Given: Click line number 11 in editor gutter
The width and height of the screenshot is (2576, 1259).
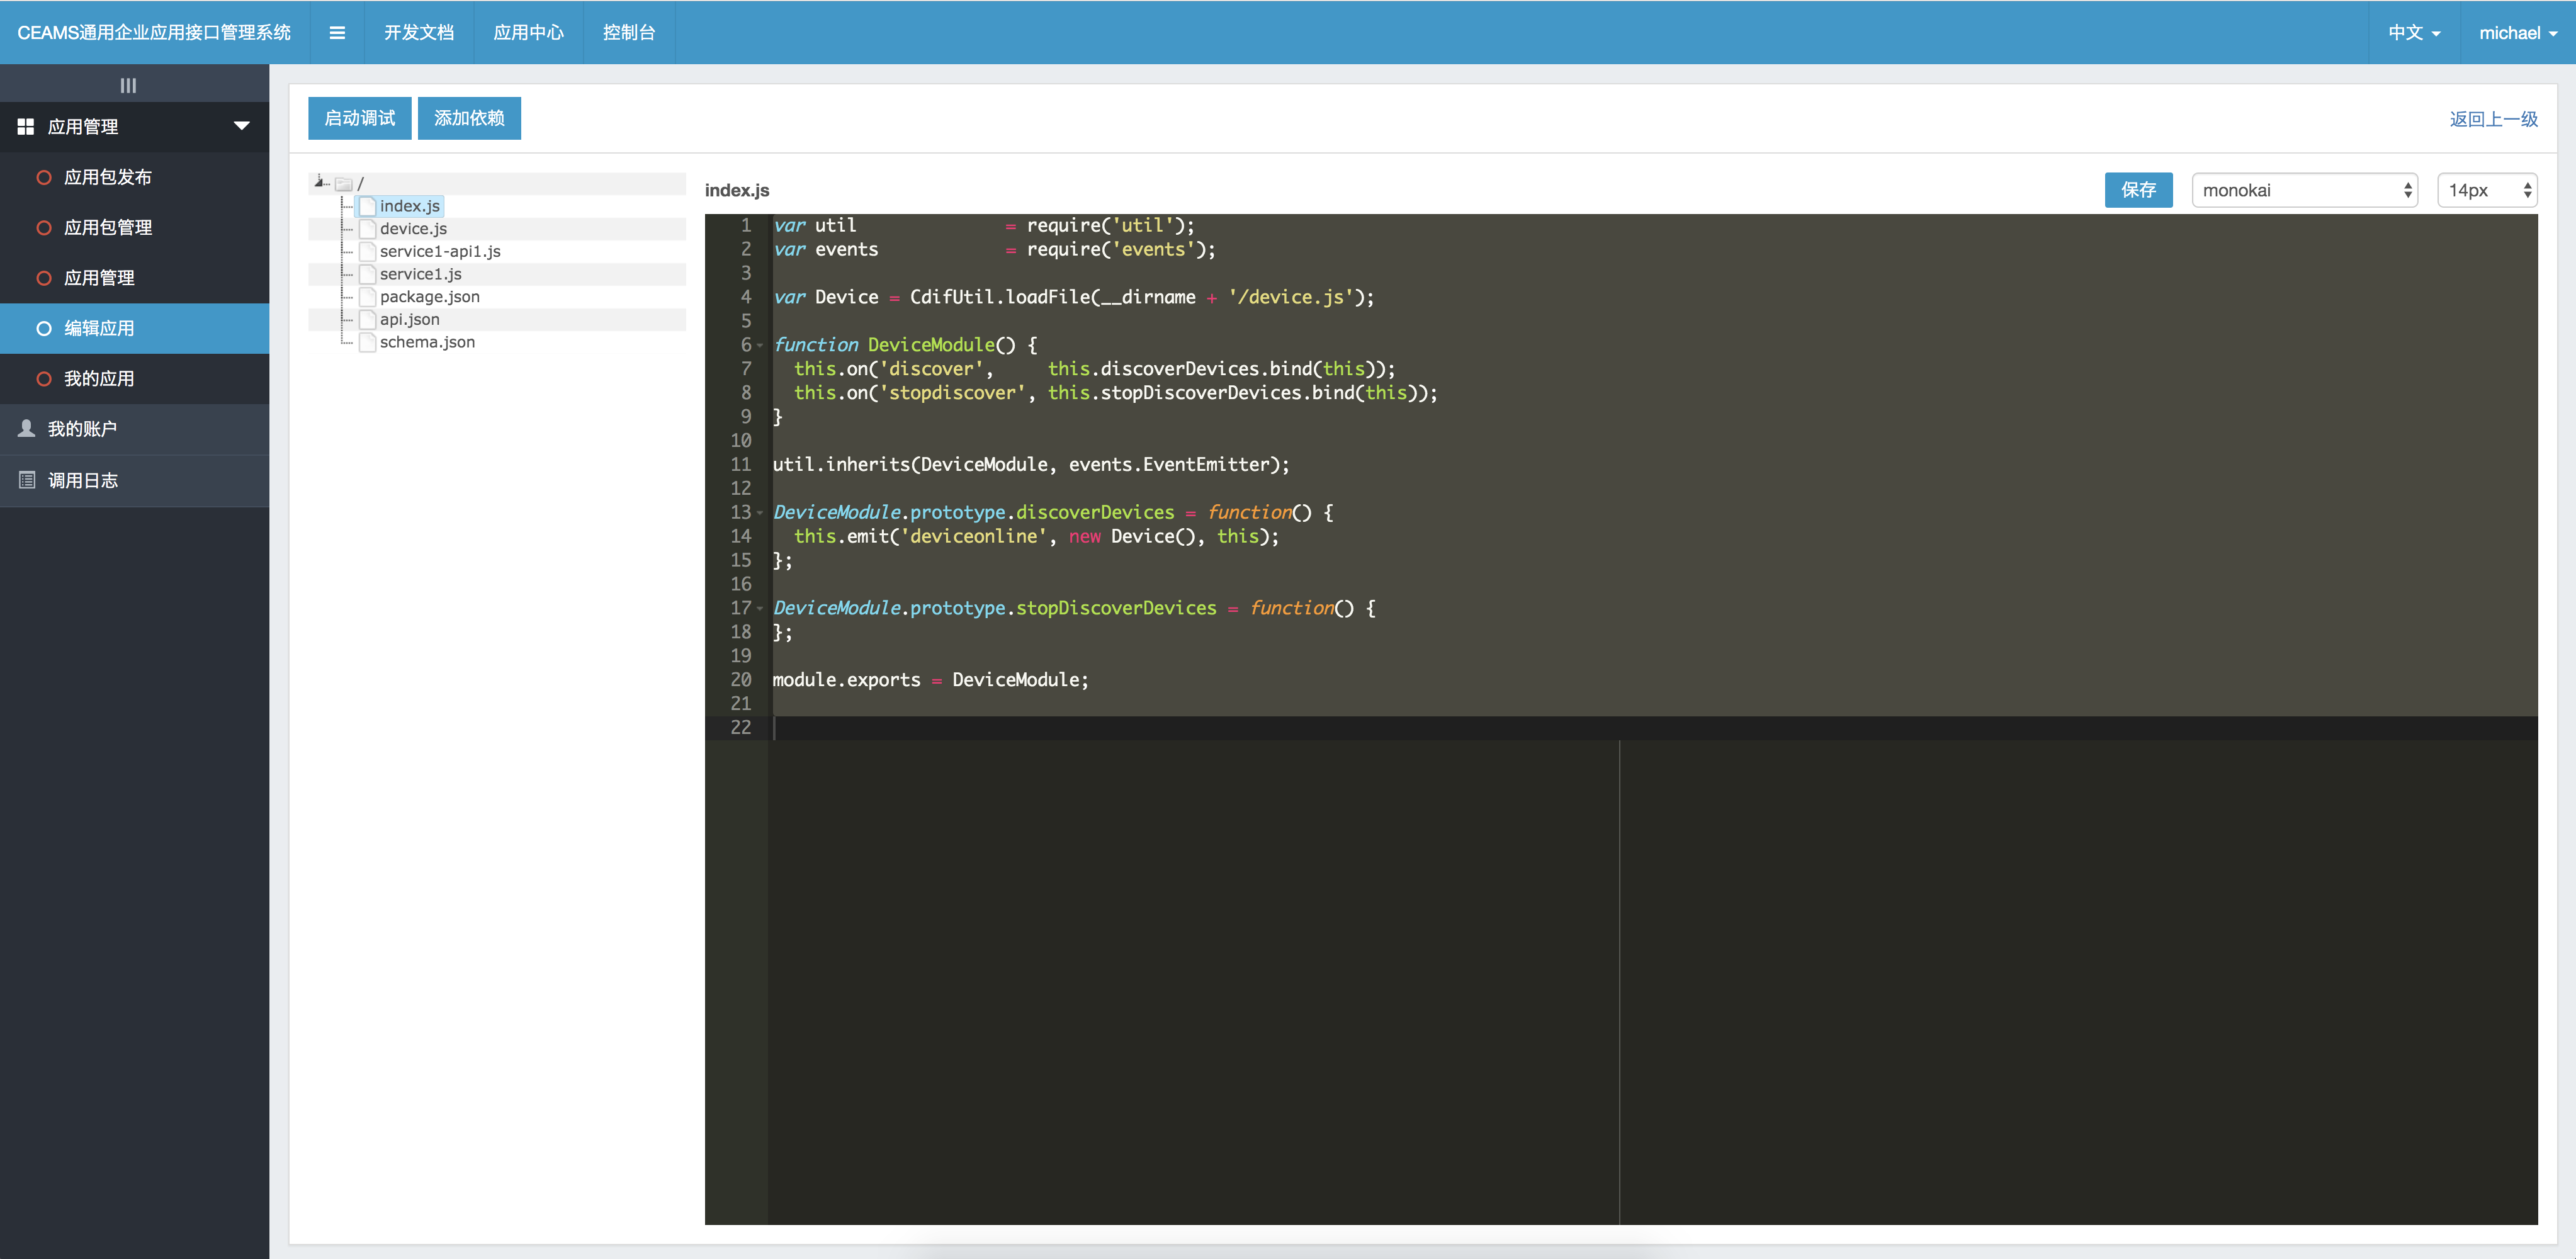Looking at the screenshot, I should coord(740,465).
